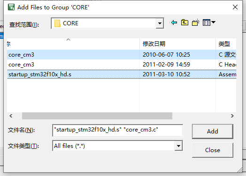Go up one folder level
Screen dimensions: 246x176
click(x=184, y=22)
